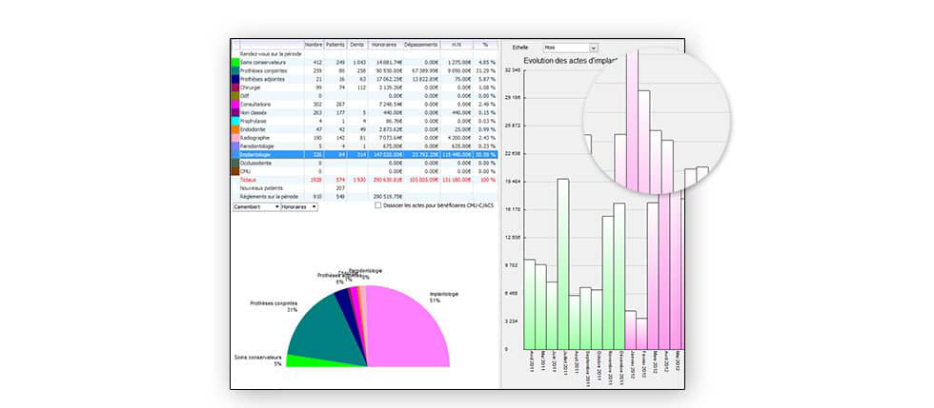Sort by the Nombre column header
Image resolution: width=934 pixels, height=408 pixels.
point(314,45)
